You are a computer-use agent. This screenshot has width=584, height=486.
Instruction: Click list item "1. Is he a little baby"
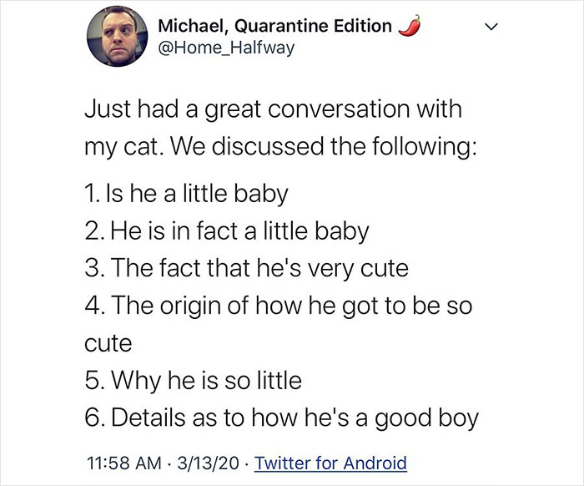pos(187,194)
